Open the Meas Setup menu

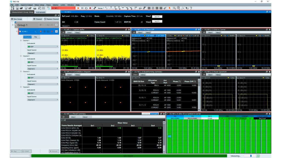point(40,5)
